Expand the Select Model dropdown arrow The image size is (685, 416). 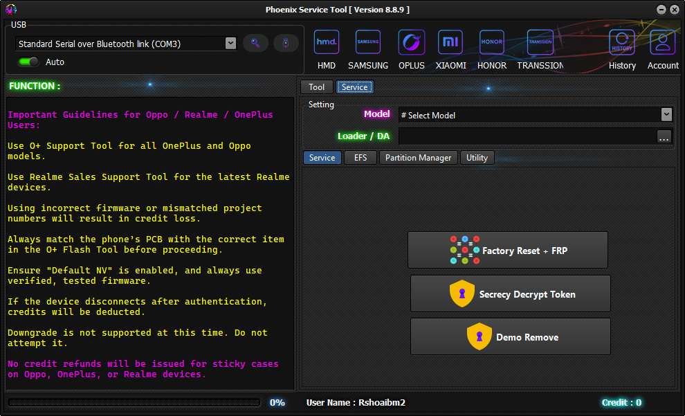pos(666,114)
